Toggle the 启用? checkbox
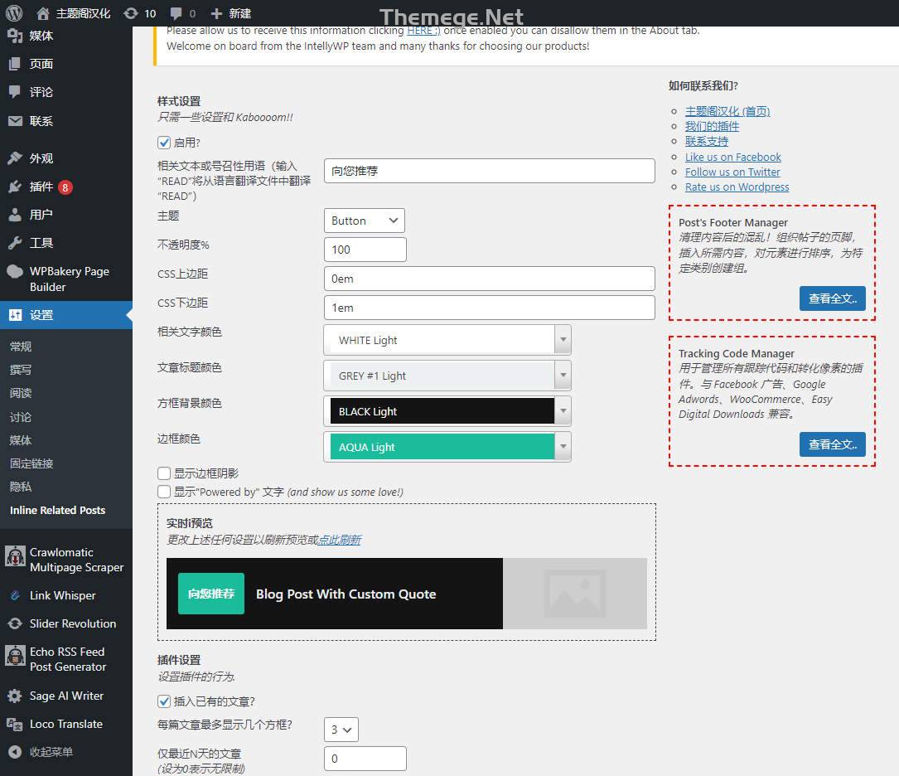 pyautogui.click(x=164, y=143)
